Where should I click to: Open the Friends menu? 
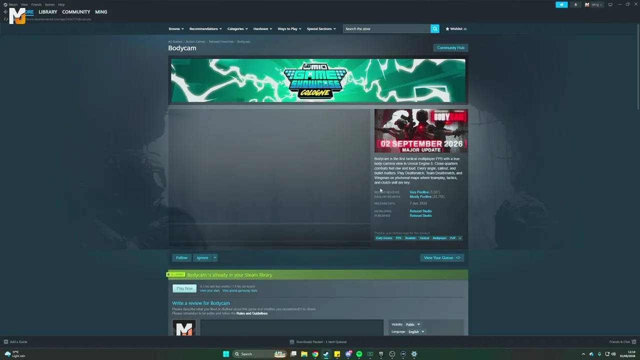click(36, 4)
